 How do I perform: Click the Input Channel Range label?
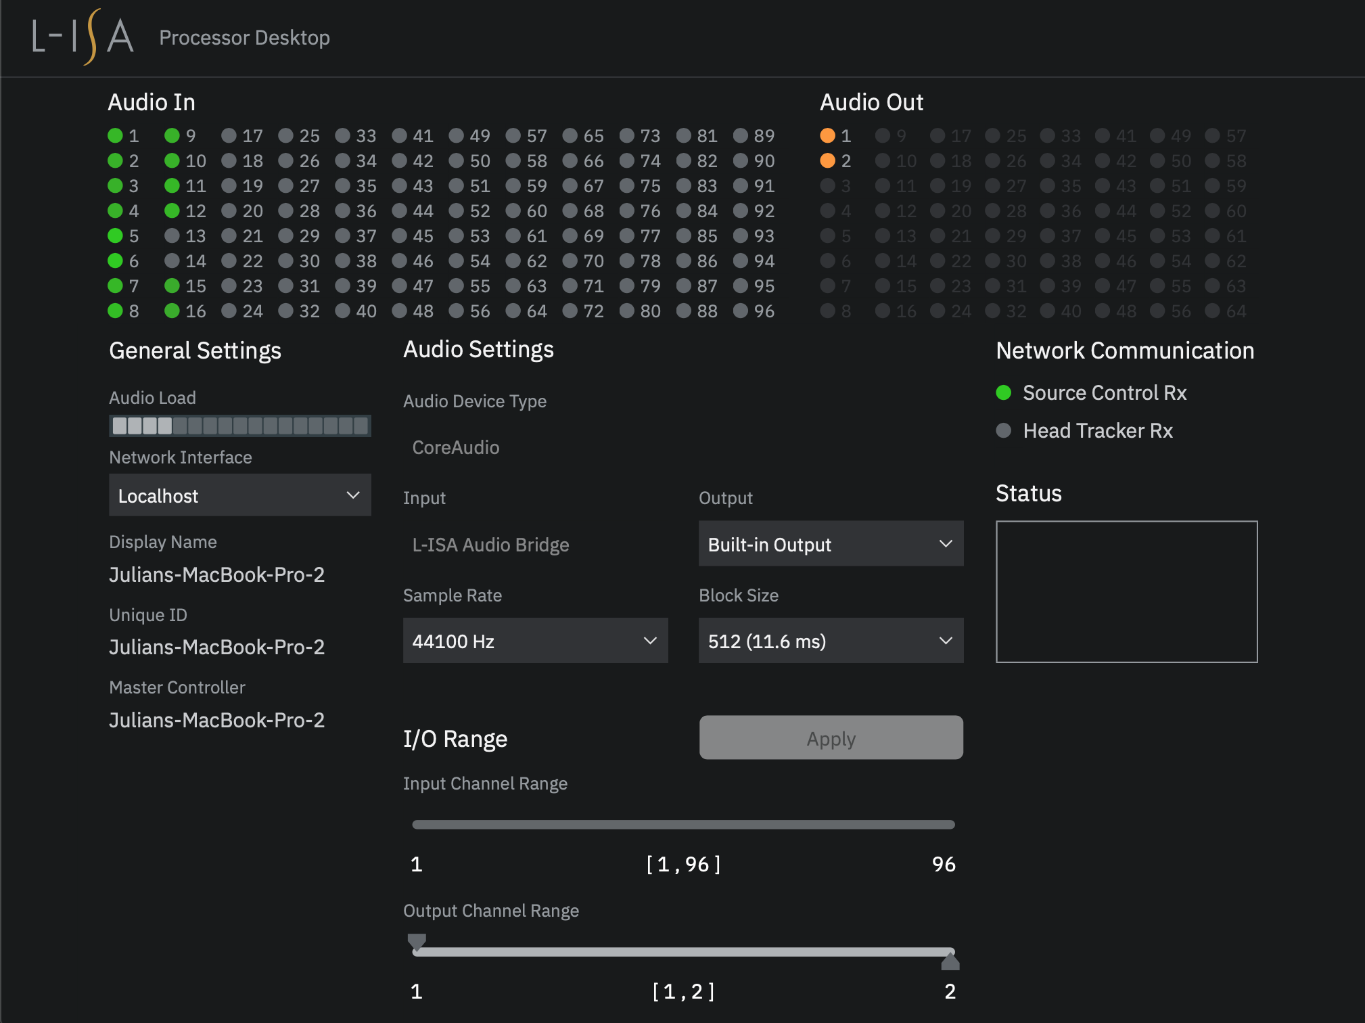click(485, 783)
